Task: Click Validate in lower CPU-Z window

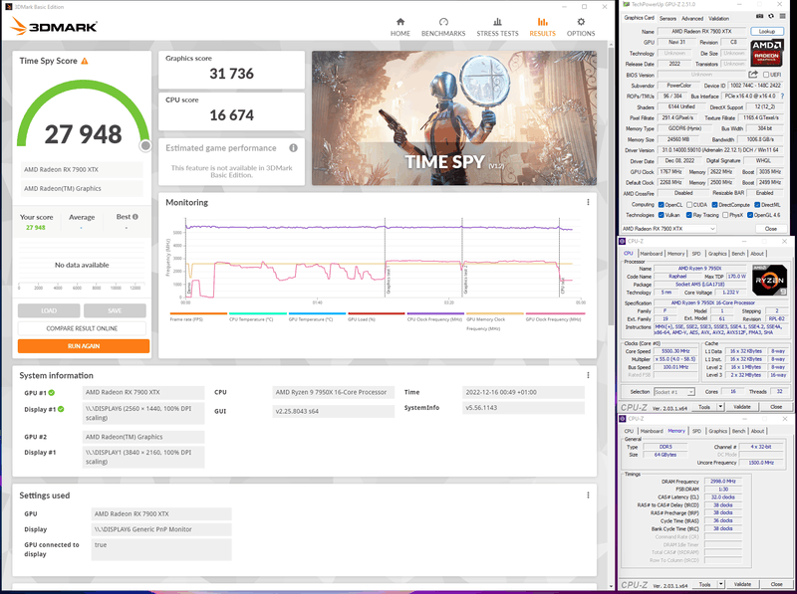Action: click(741, 584)
